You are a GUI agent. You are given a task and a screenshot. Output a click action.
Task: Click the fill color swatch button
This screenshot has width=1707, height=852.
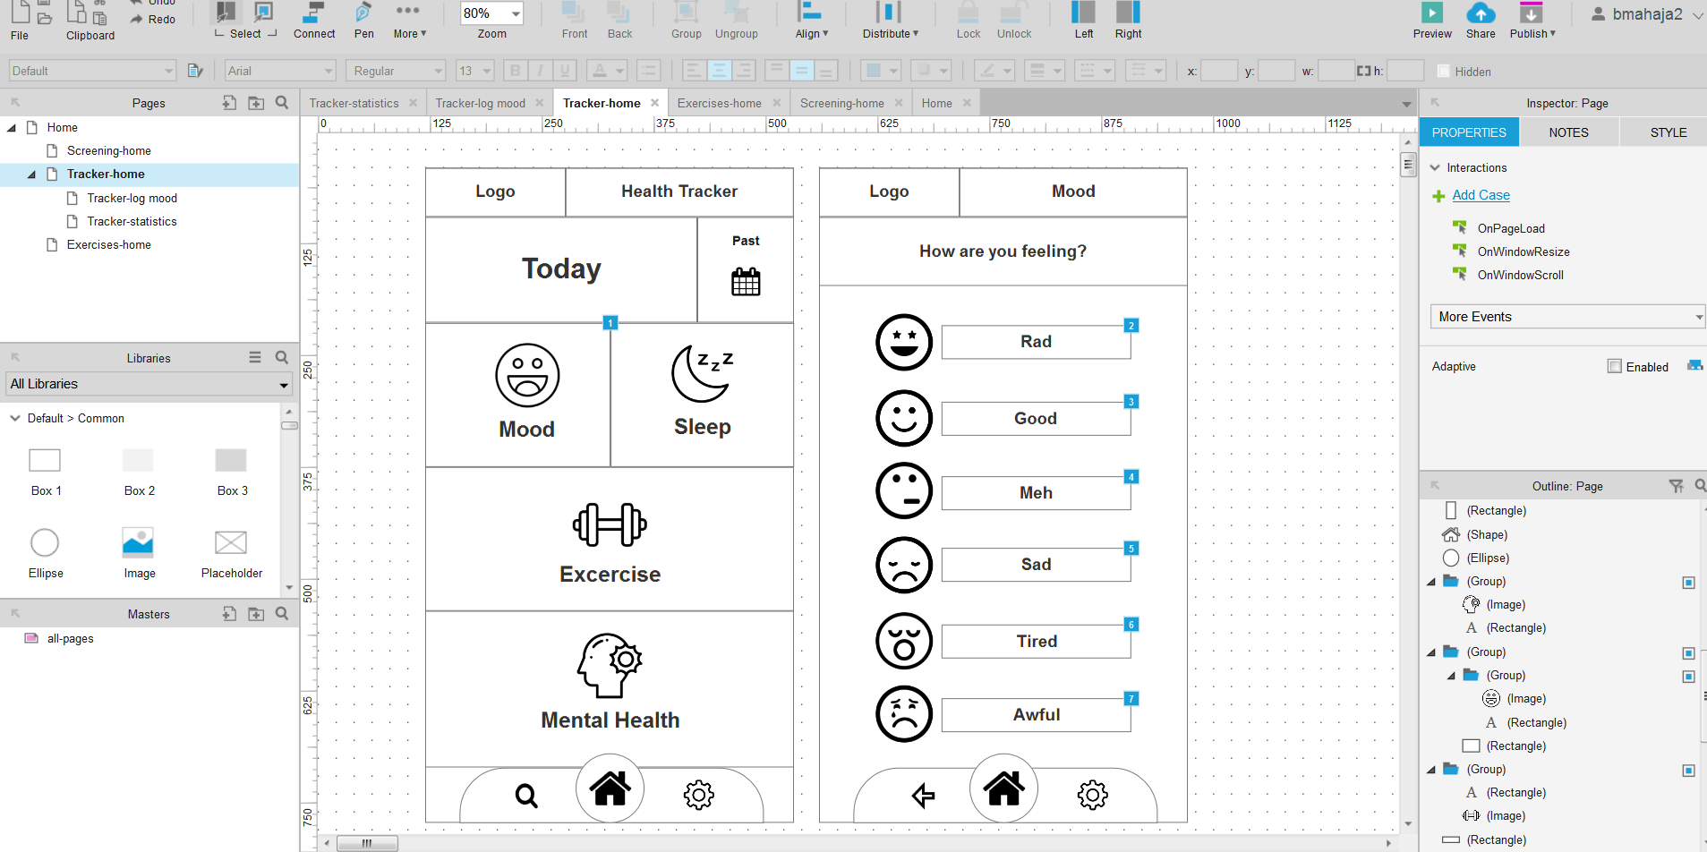tap(874, 71)
